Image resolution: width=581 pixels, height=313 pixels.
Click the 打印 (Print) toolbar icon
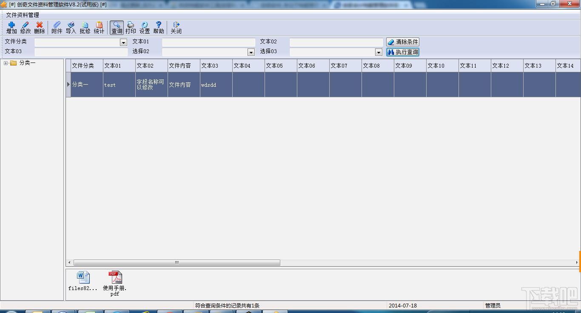(x=131, y=28)
